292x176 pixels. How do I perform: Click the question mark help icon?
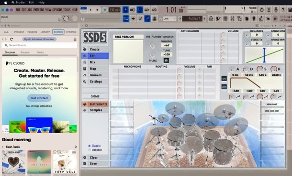(283, 10)
